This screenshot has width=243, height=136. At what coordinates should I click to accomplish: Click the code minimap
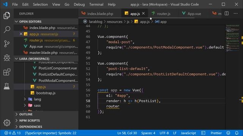click(232, 38)
